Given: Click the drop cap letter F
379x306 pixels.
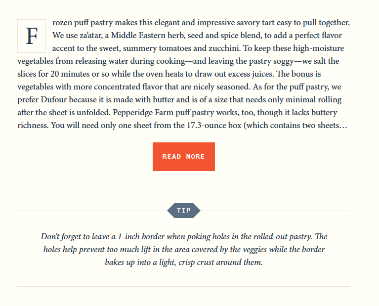Looking at the screenshot, I should [32, 36].
